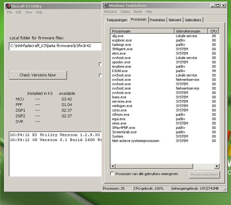Open the File menu in K3 Utility

[x=9, y=12]
